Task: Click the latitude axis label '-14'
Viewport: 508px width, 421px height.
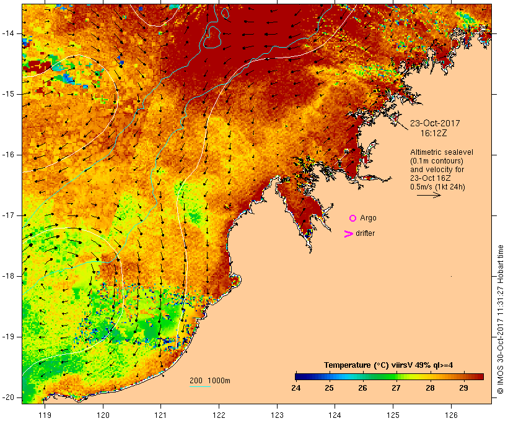Action: pos(8,33)
